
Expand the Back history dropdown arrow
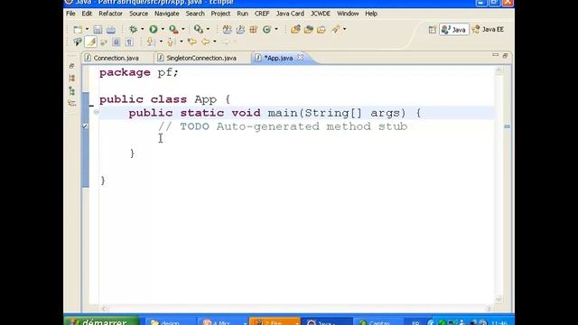[215, 42]
